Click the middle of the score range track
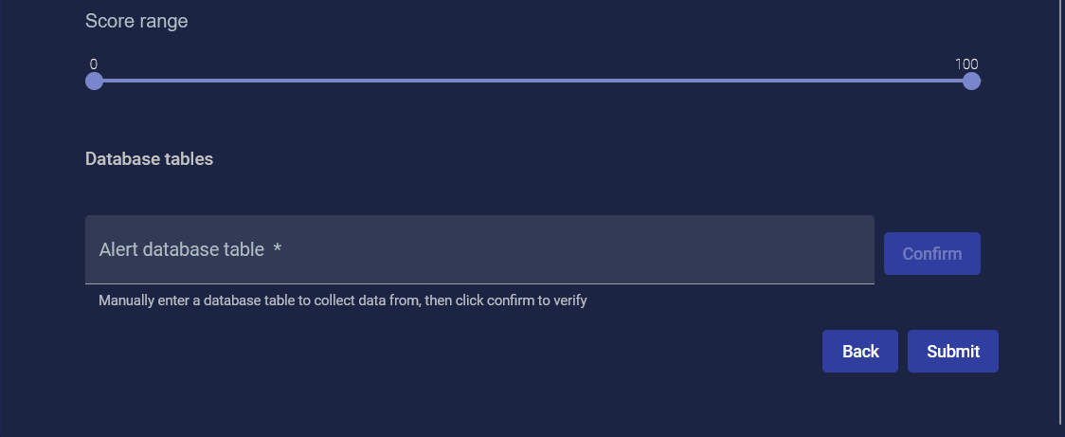 tap(532, 81)
